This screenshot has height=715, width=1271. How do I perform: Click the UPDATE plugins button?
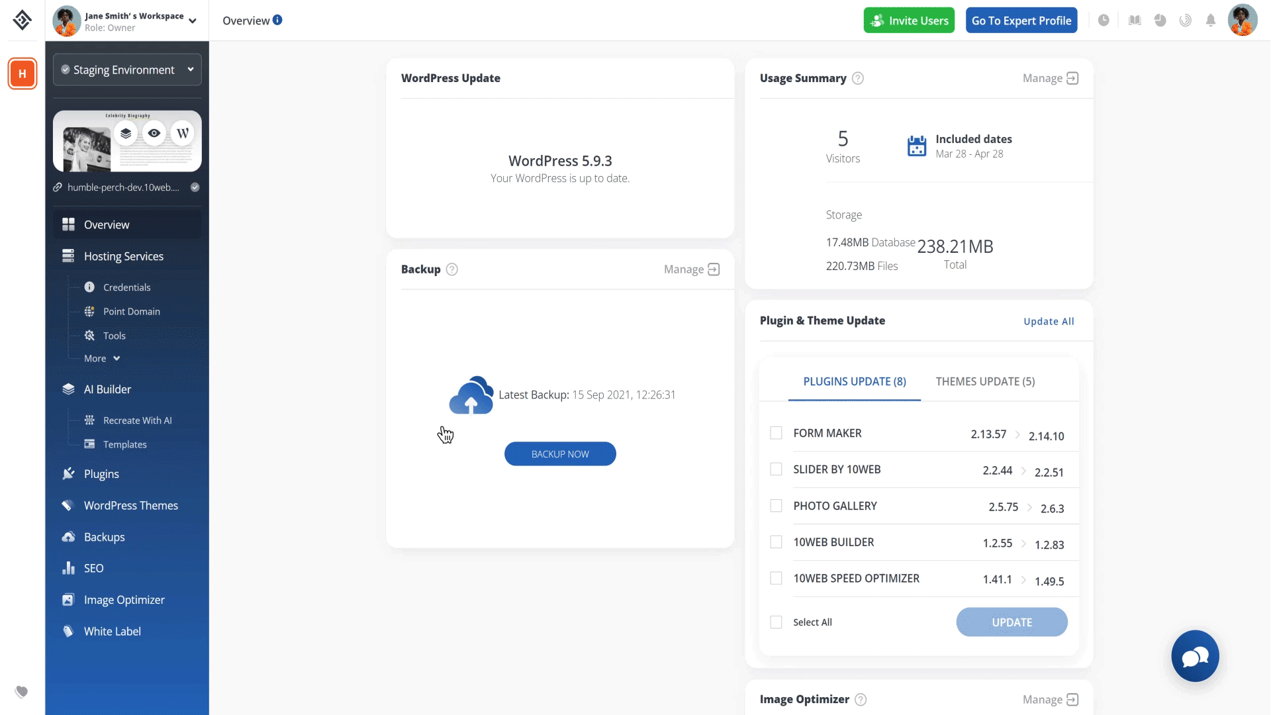click(x=1012, y=622)
